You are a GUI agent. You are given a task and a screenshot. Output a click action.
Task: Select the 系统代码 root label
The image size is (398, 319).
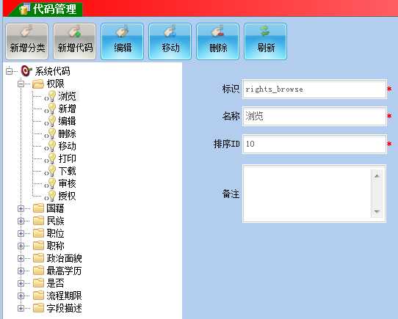[x=52, y=71]
